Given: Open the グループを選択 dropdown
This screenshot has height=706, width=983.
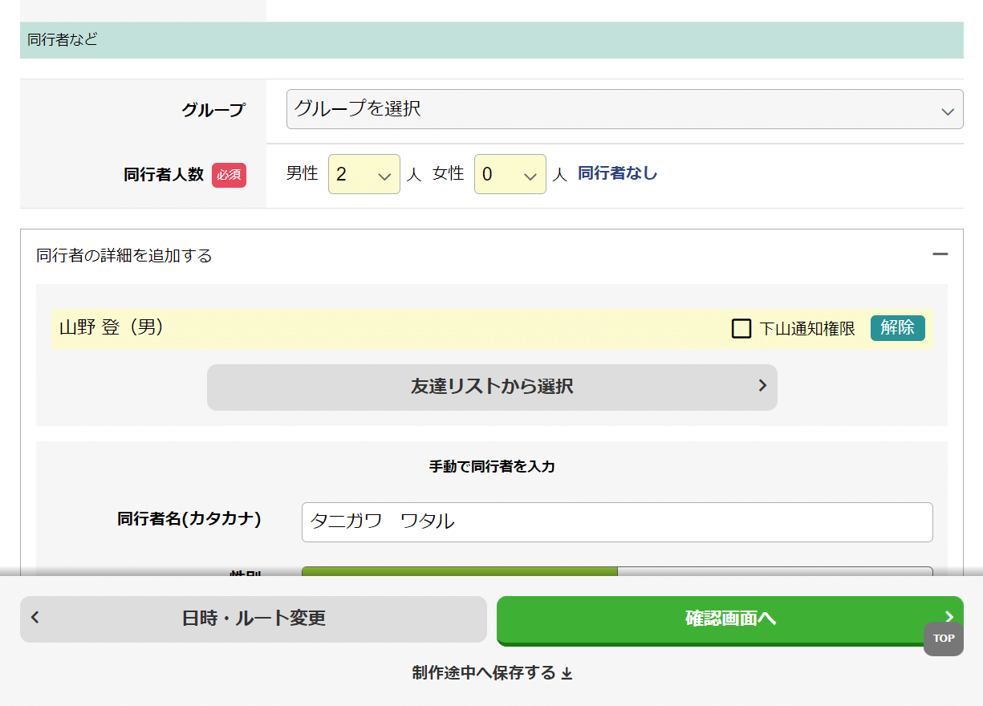Looking at the screenshot, I should pos(624,109).
